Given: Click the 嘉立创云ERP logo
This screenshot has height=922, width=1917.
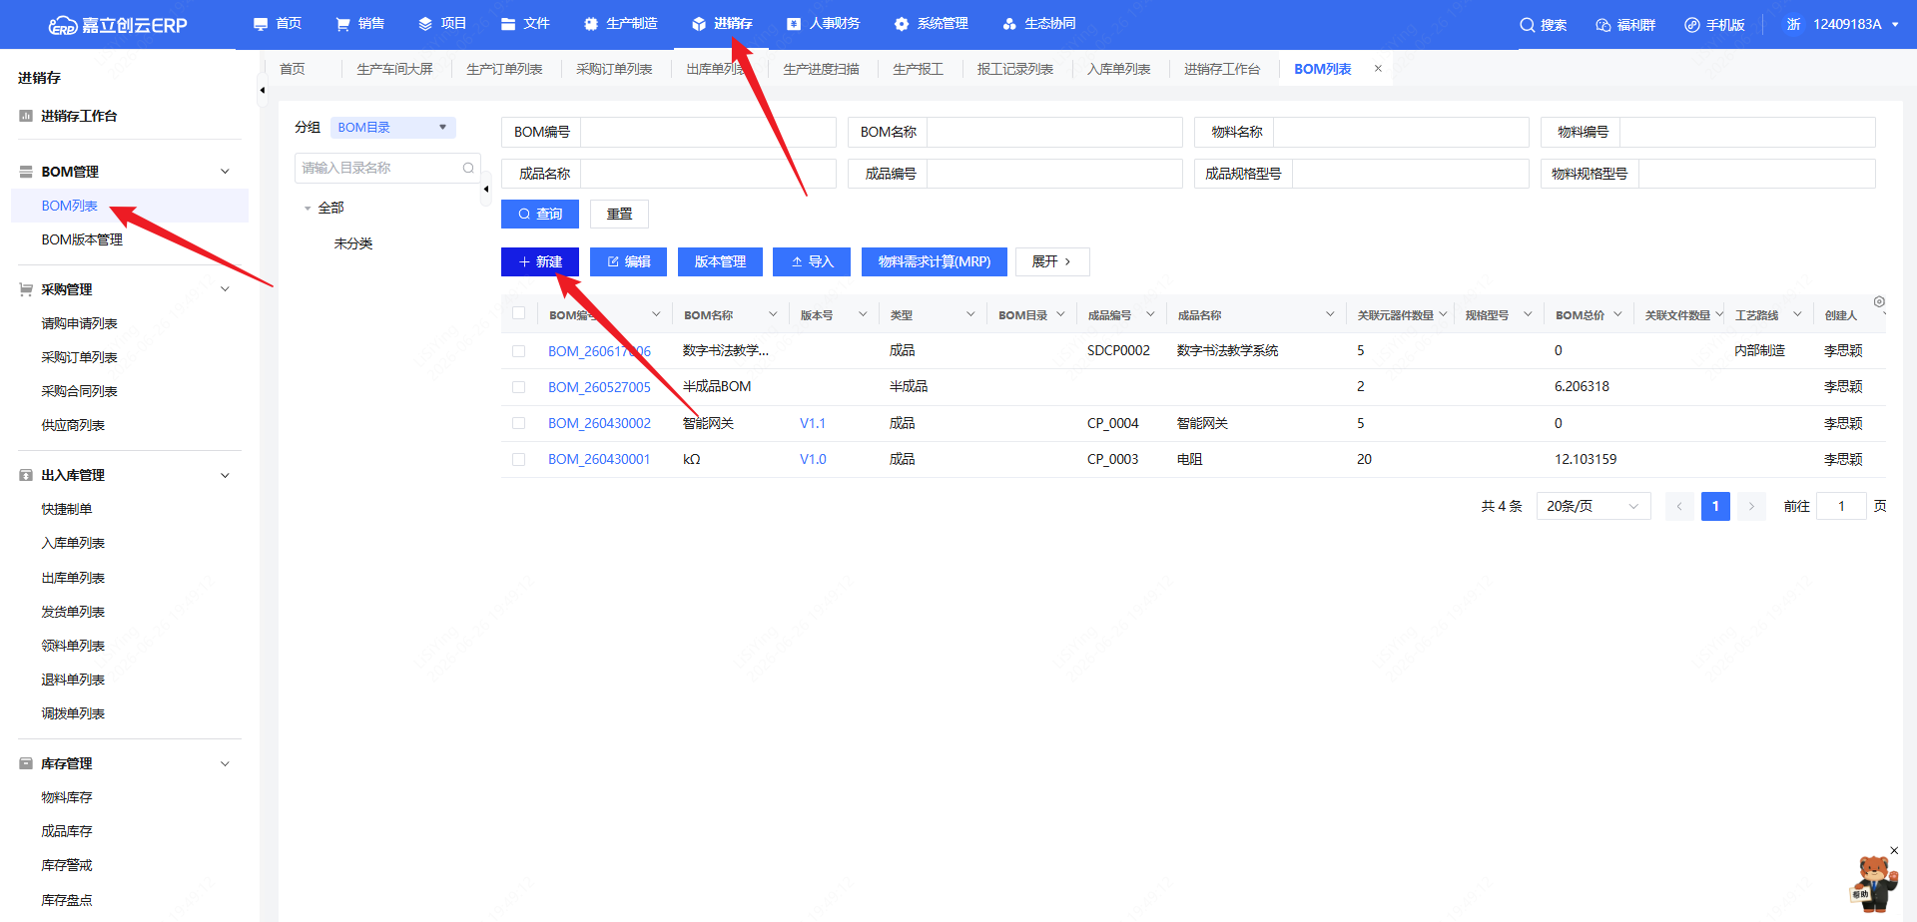Looking at the screenshot, I should [x=118, y=25].
